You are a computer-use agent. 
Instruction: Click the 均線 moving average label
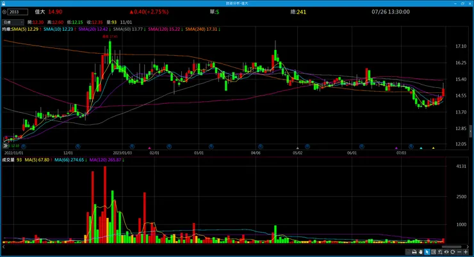[x=6, y=29]
